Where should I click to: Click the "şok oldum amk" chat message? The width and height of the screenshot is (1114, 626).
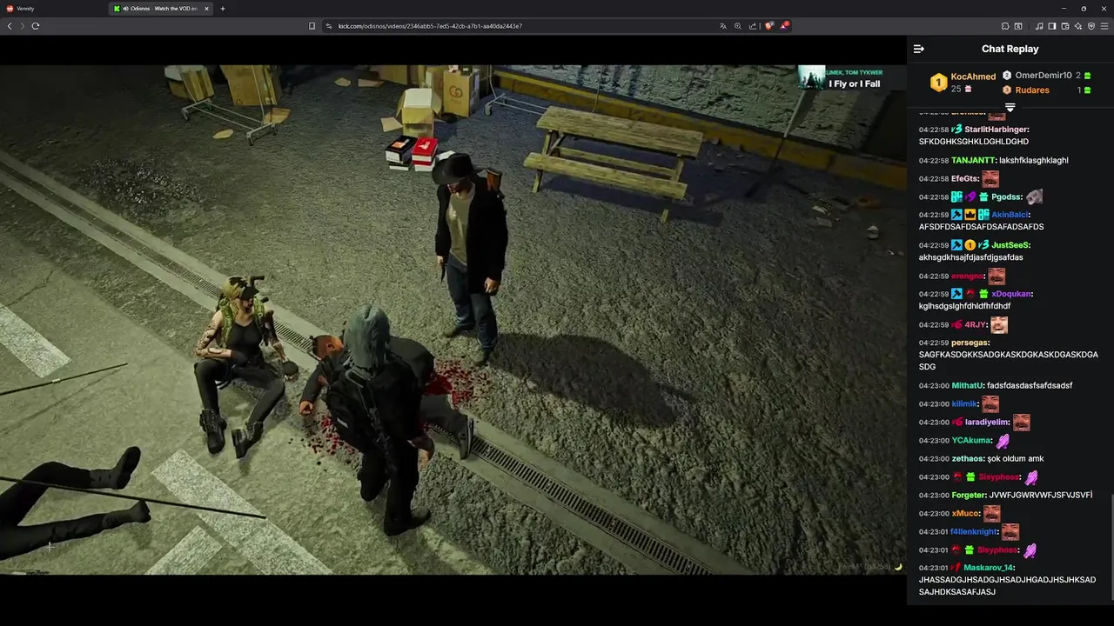pyautogui.click(x=1017, y=459)
